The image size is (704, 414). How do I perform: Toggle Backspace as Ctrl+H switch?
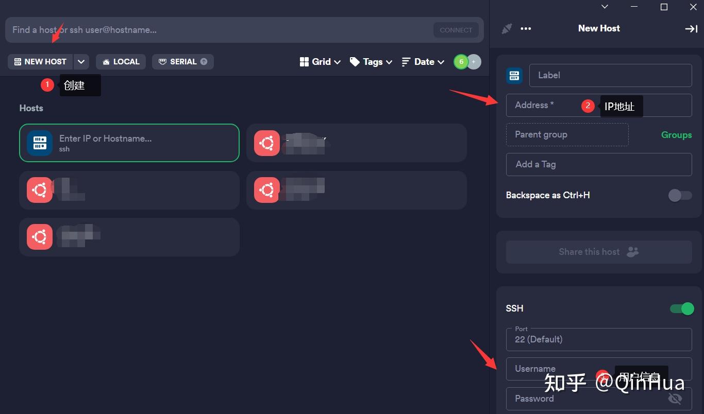(x=680, y=195)
